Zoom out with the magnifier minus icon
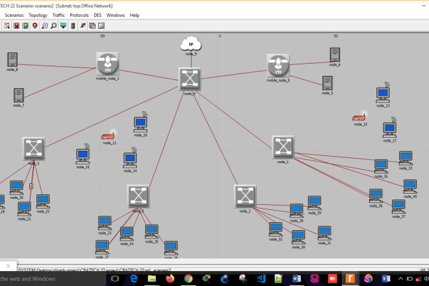This screenshot has height=286, width=429. 54,26
